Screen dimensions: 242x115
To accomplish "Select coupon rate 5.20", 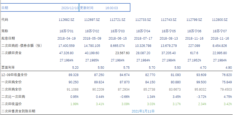I will (75, 67).
